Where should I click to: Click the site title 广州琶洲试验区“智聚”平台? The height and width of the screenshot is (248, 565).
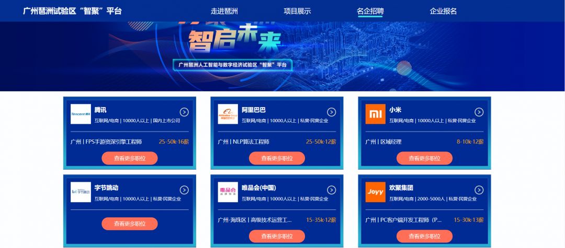point(72,11)
